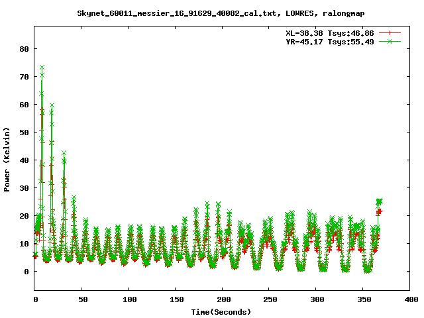Viewport: 424px width, 318px height.
Task: Click y-axis tick label 40
Action: tap(24, 160)
